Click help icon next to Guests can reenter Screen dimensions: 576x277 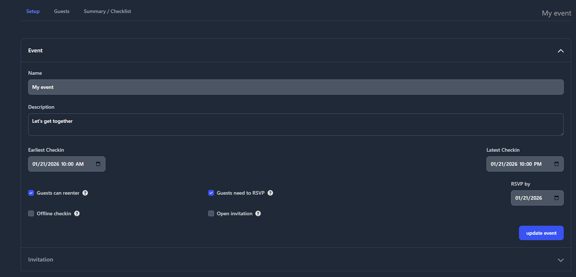[85, 193]
